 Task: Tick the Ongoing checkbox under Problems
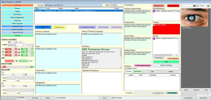tap(125, 72)
